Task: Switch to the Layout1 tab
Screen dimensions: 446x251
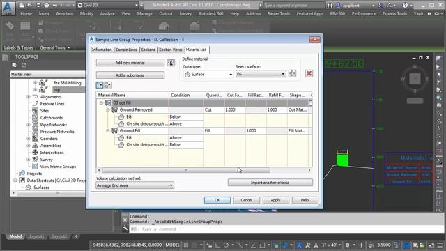Action: 37,236
